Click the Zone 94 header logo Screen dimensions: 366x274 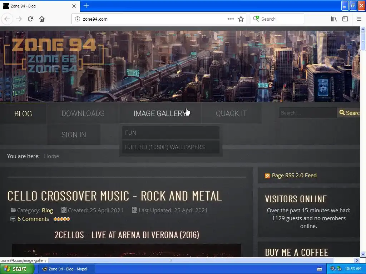[54, 55]
